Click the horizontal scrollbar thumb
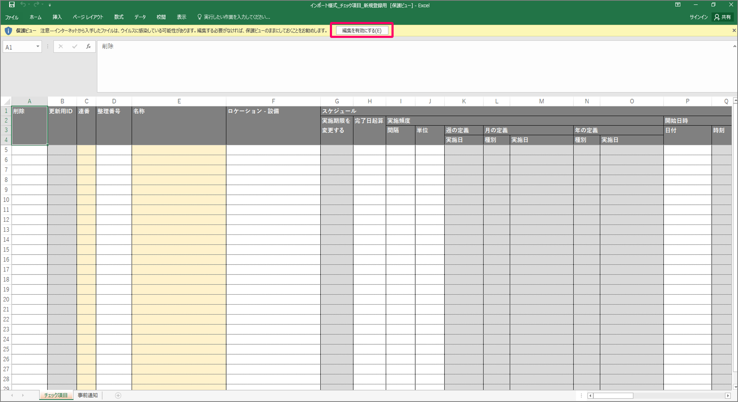This screenshot has height=402, width=738. [x=613, y=396]
